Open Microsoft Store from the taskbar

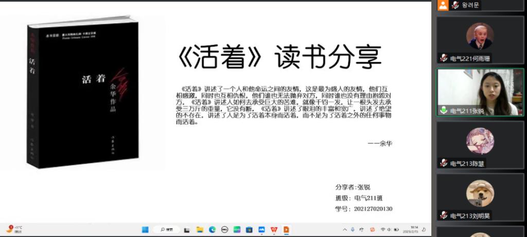249,230
